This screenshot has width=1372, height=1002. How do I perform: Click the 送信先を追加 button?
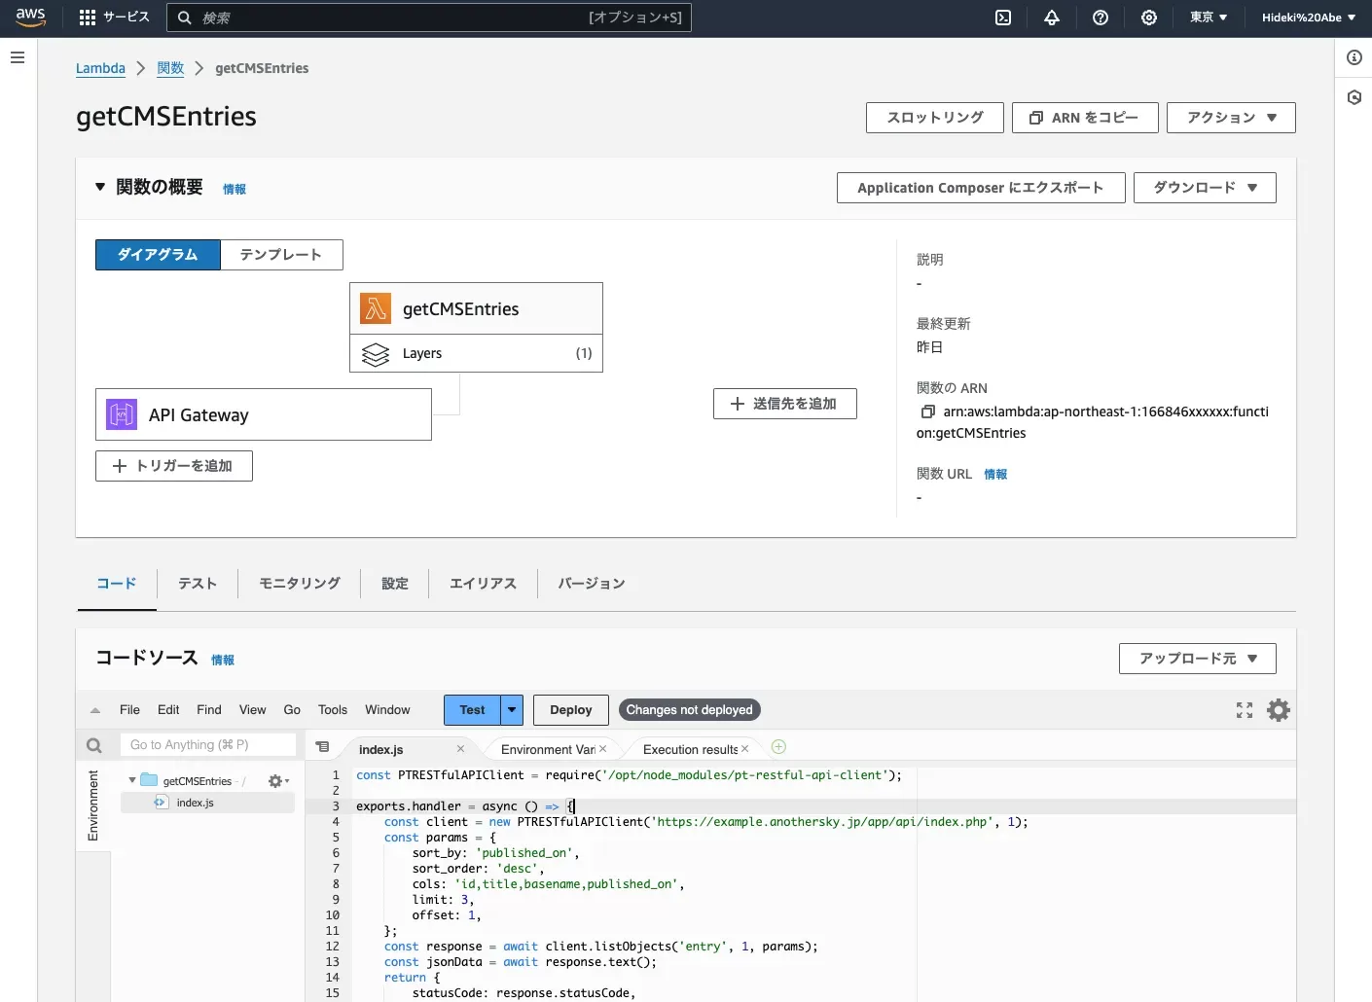coord(785,404)
